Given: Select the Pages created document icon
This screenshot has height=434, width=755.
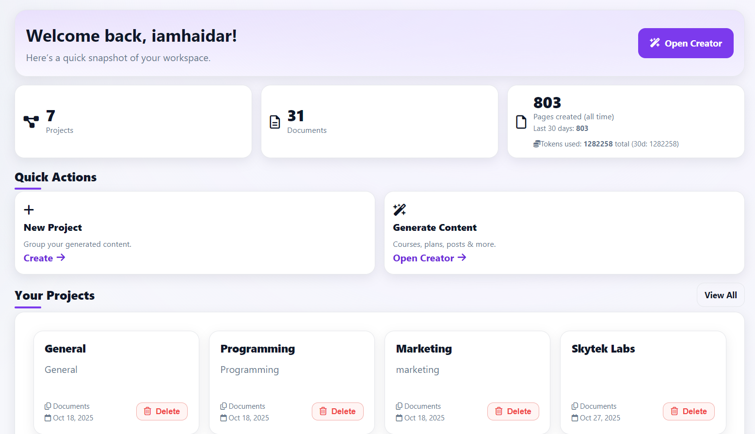Looking at the screenshot, I should [x=521, y=122].
